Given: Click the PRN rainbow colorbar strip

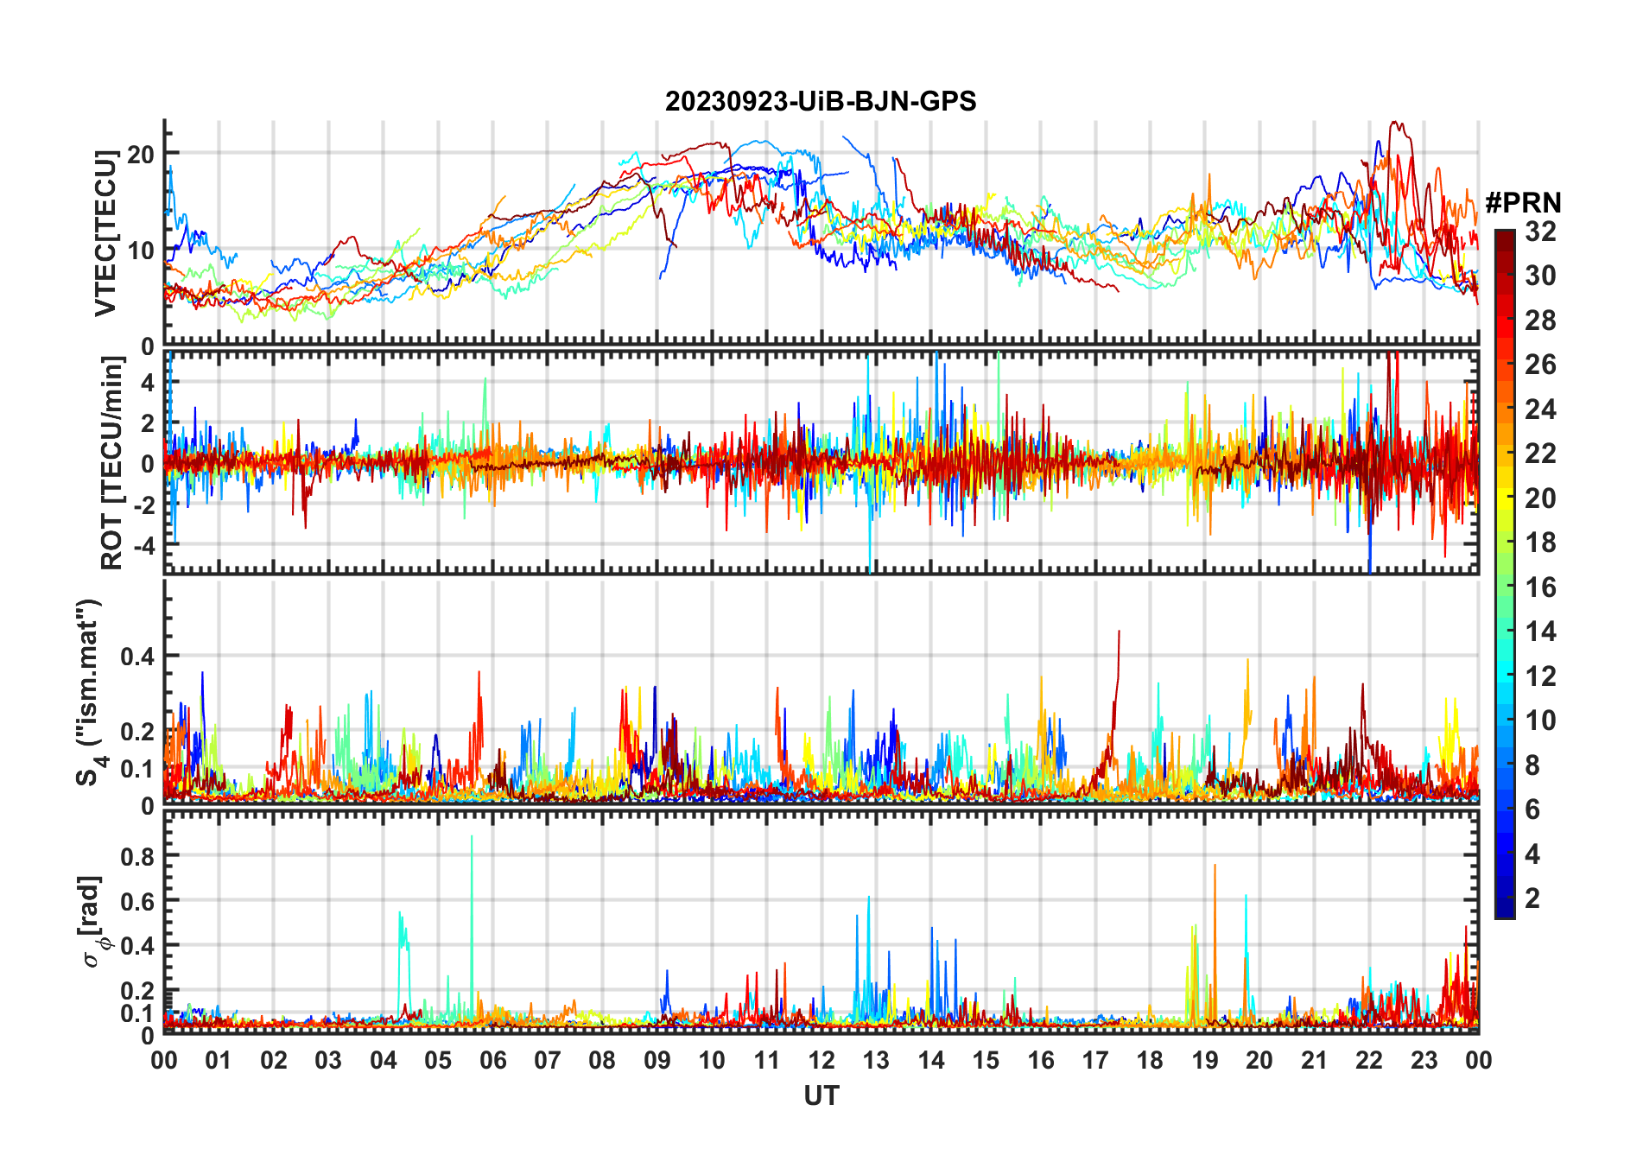Looking at the screenshot, I should (1505, 574).
